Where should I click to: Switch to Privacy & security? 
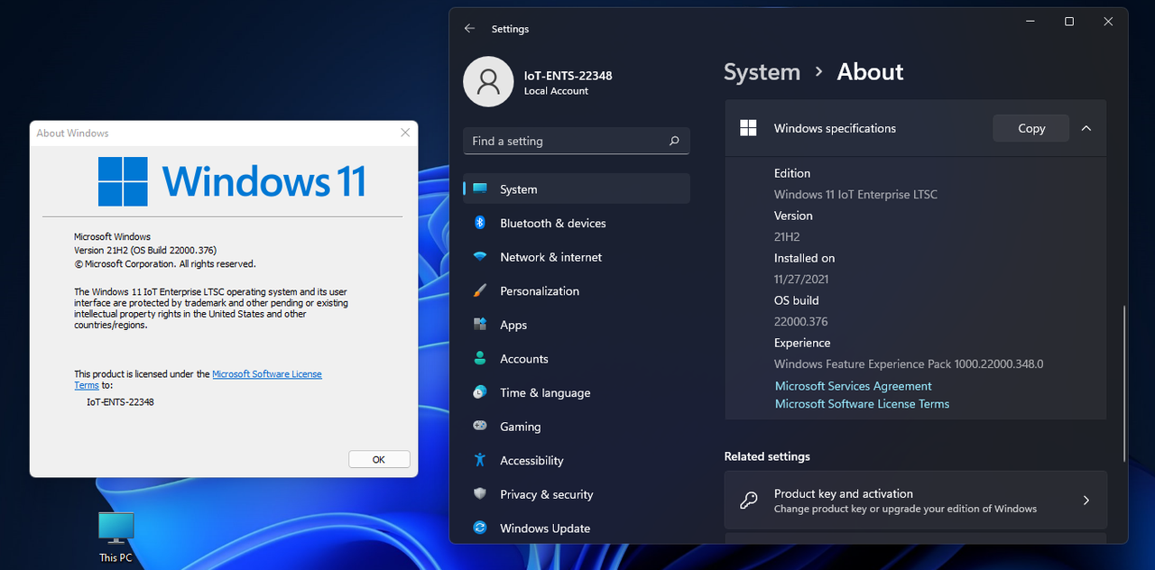577,494
